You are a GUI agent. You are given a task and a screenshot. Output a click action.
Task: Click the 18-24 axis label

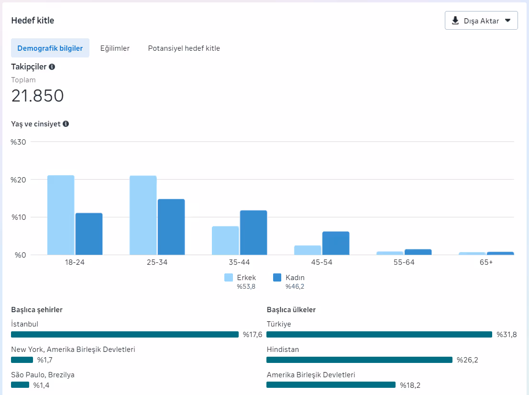(x=75, y=262)
